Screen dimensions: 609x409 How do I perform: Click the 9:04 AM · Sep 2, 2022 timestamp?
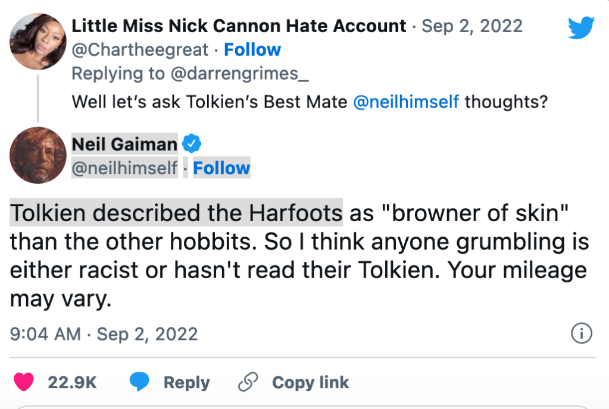tap(104, 334)
